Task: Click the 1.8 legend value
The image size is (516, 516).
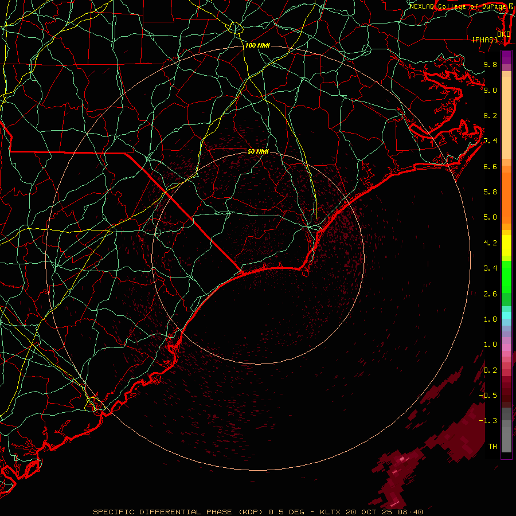Action: click(x=490, y=319)
